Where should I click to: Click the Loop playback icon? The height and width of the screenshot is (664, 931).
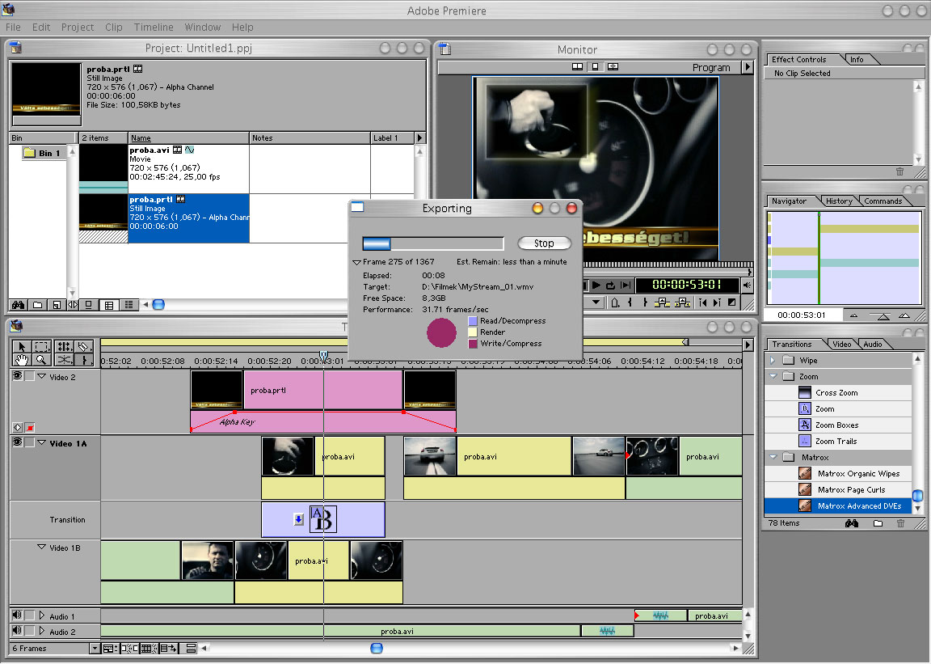(610, 285)
